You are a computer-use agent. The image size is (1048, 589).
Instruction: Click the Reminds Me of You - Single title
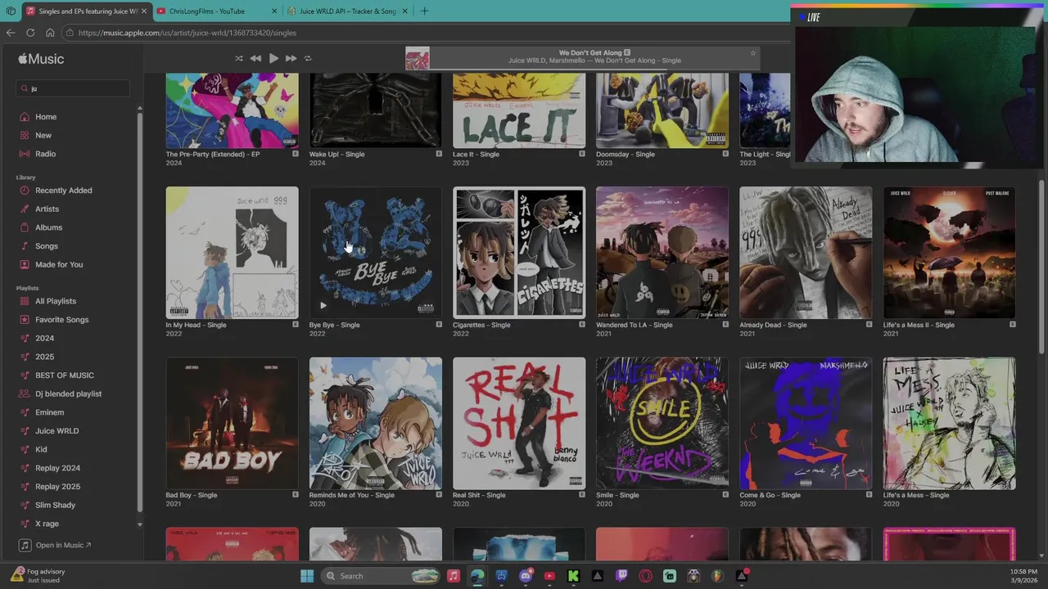coord(351,495)
